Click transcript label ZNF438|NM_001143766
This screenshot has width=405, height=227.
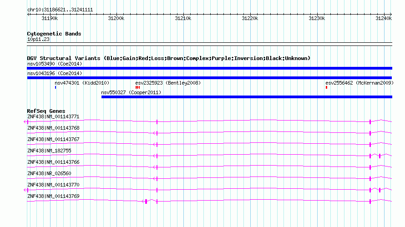pos(53,162)
